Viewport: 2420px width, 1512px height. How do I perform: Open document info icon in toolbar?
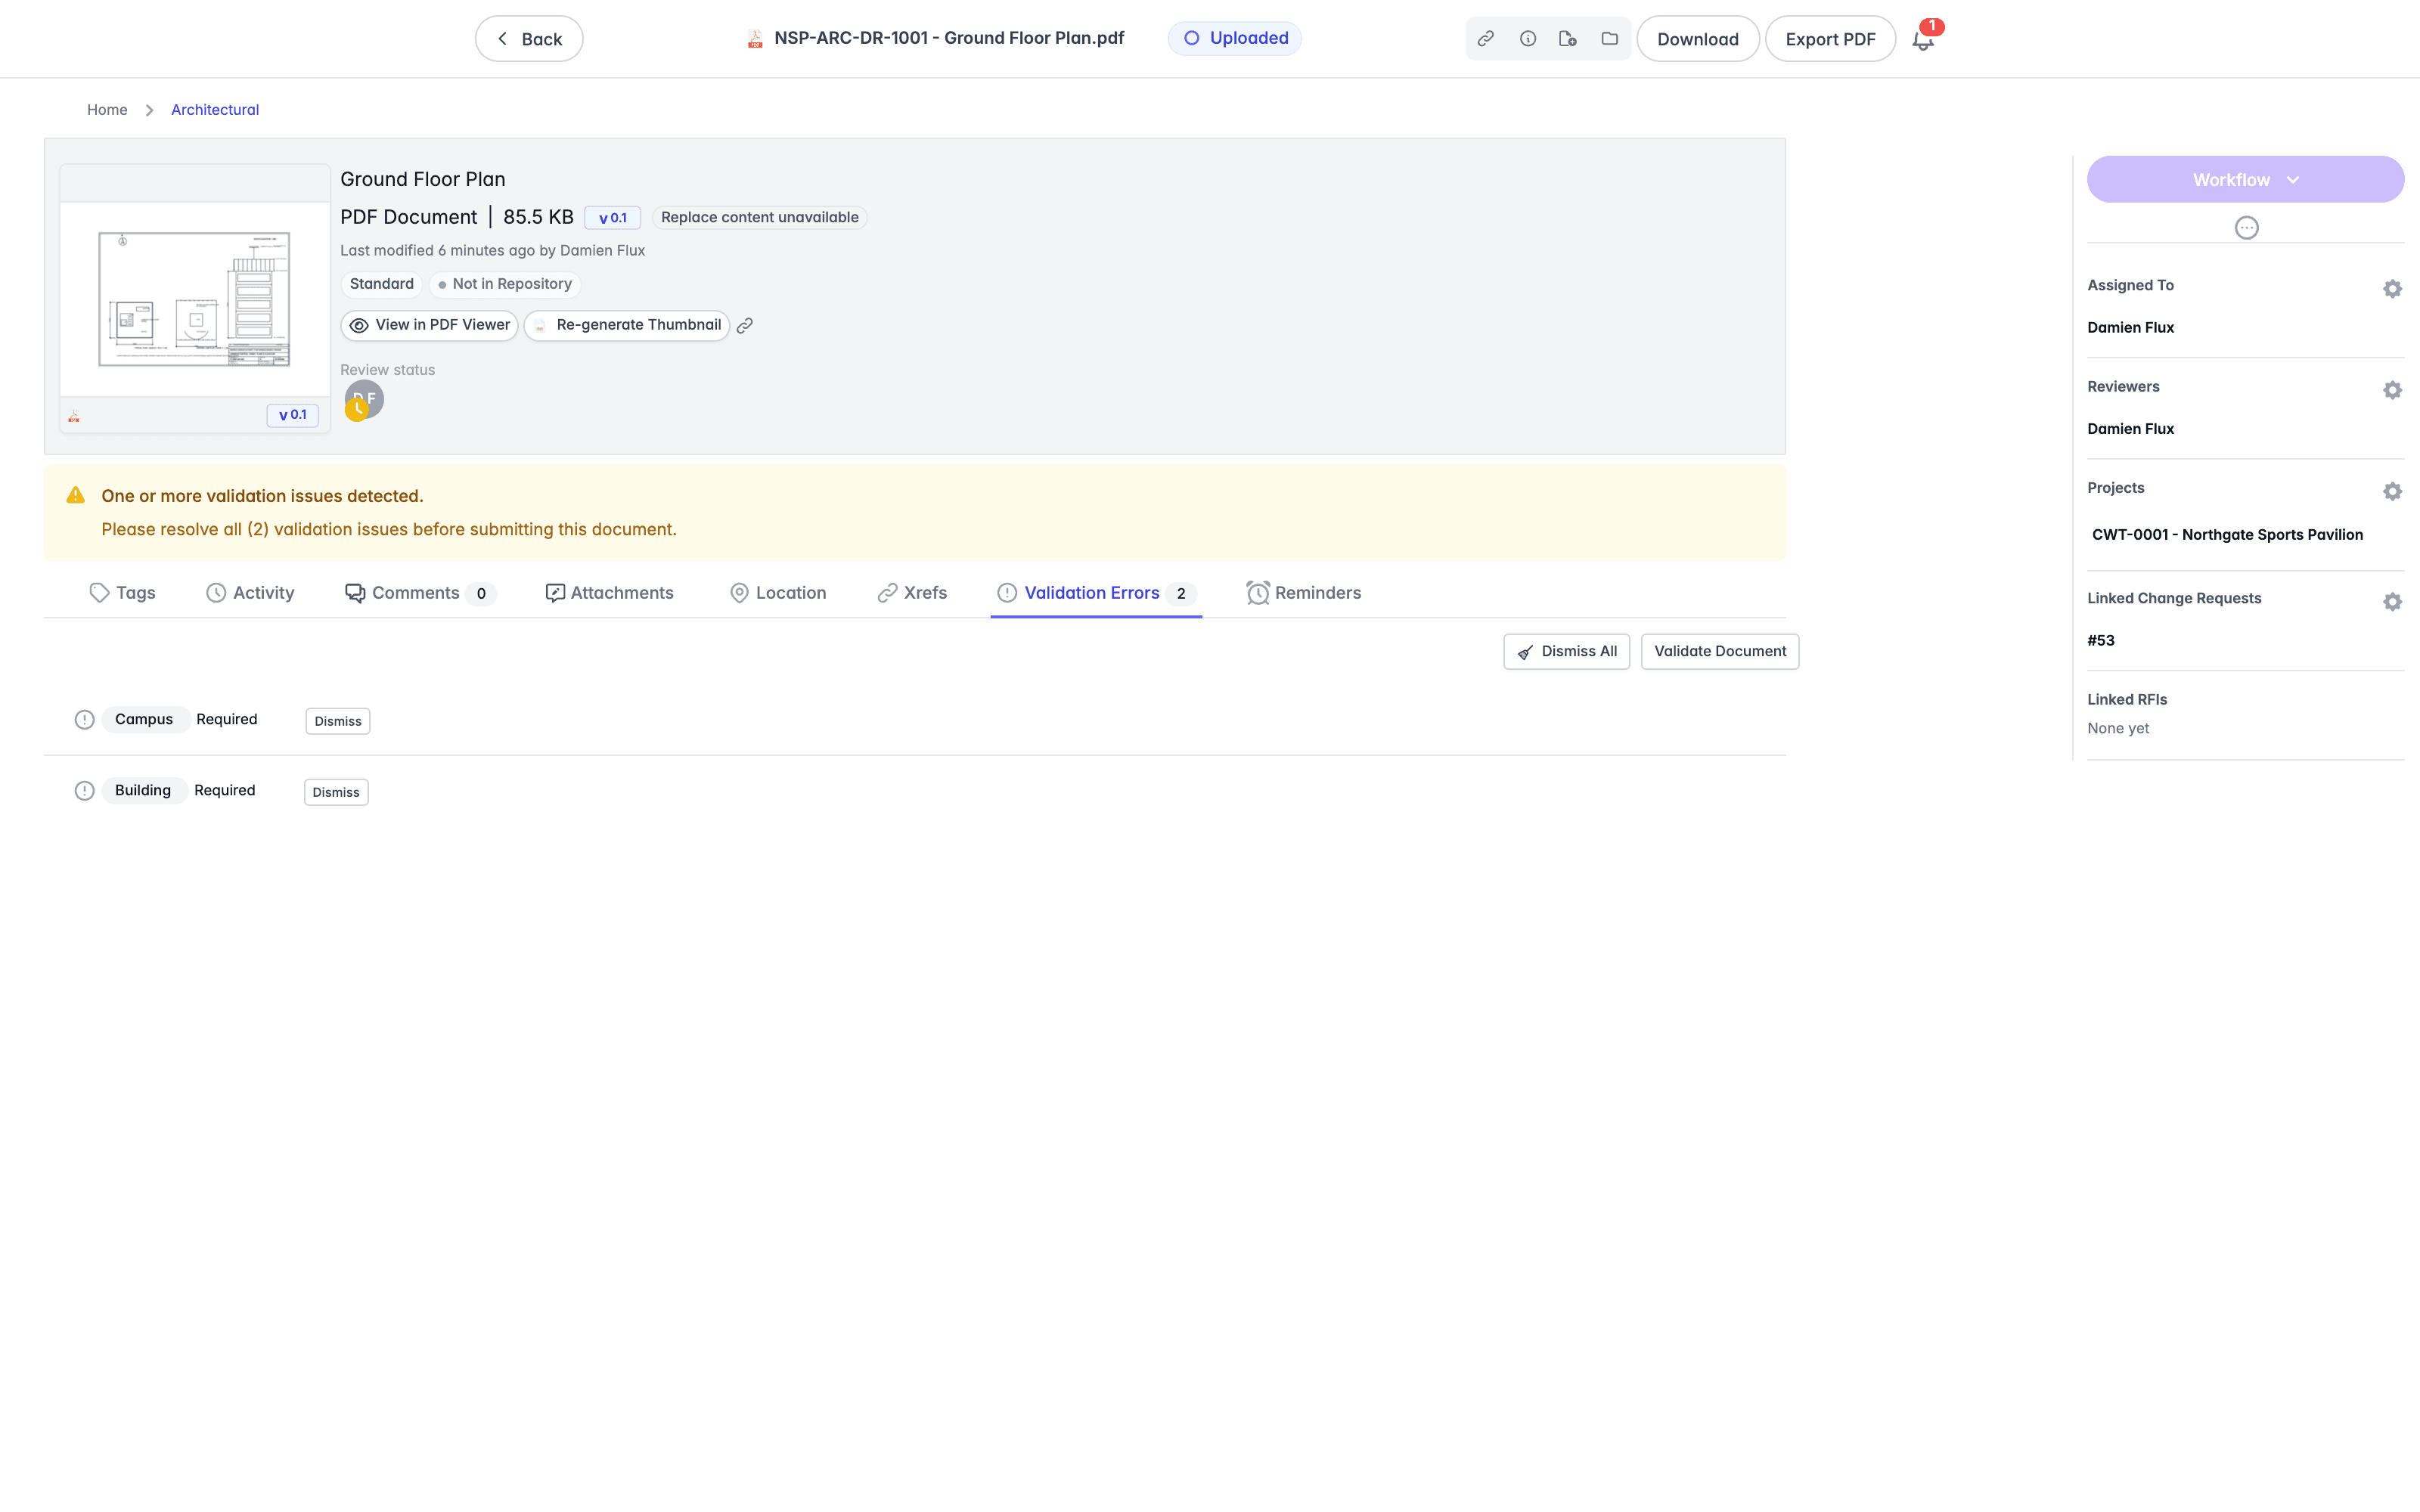click(x=1528, y=39)
